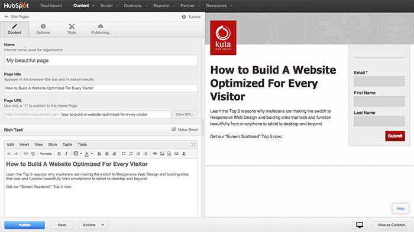Insert a numbered list

point(131,153)
